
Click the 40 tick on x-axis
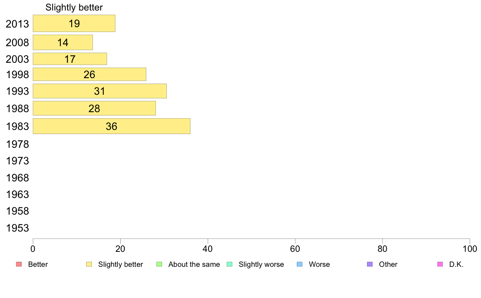208,249
